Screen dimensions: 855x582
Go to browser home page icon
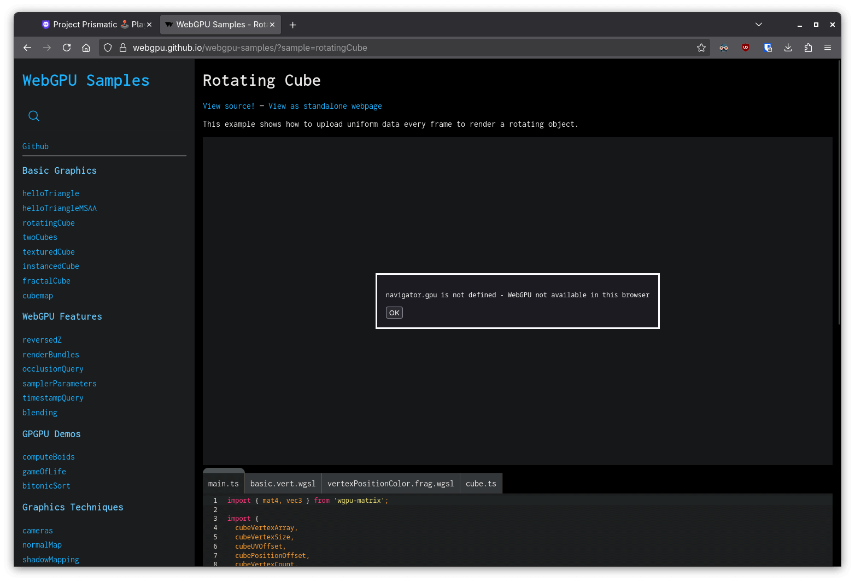pyautogui.click(x=86, y=48)
